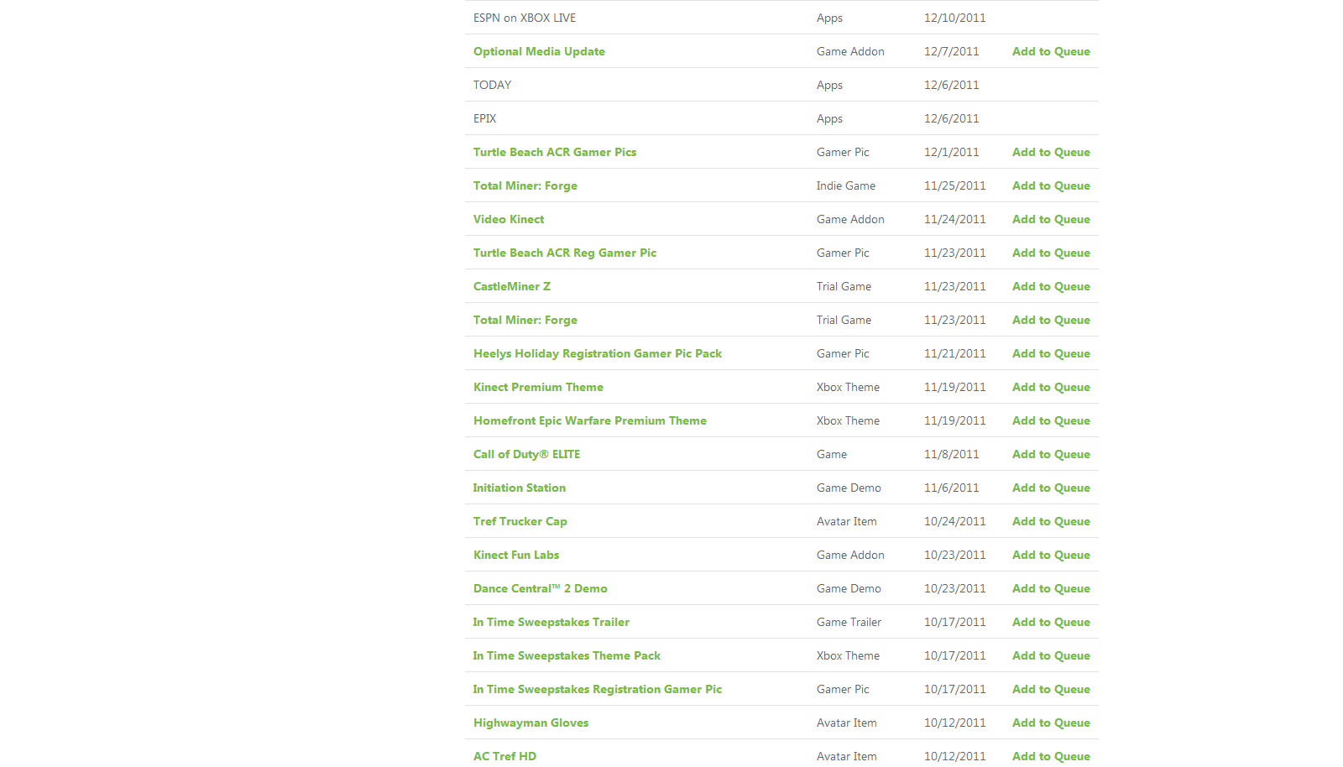
Task: Open the Call of Duty ELITE link
Action: coord(526,454)
